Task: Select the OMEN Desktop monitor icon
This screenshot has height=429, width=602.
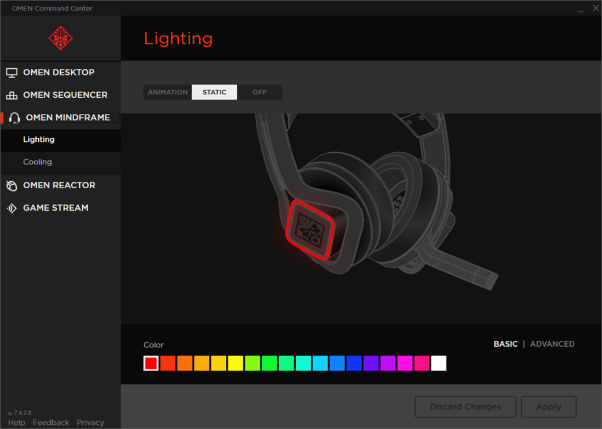Action: click(12, 73)
